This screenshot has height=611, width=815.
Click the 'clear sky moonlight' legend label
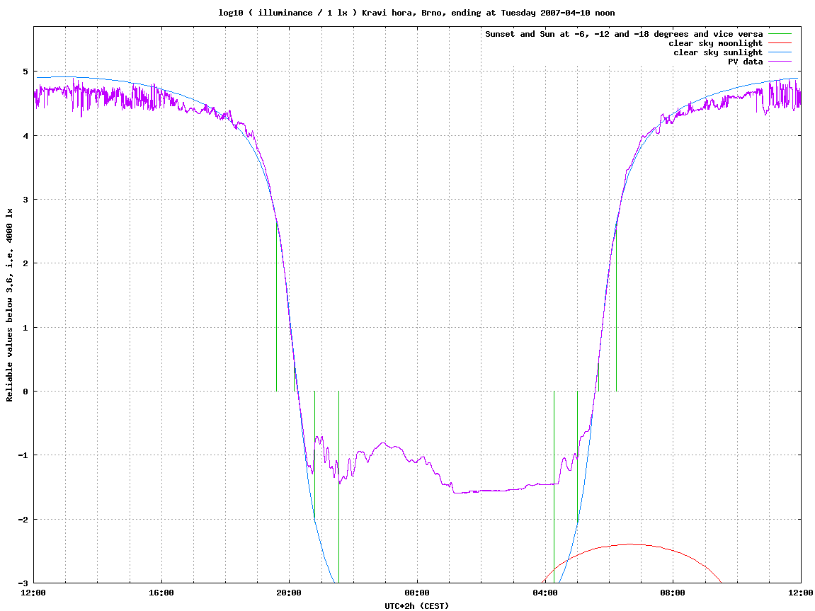[x=715, y=44]
